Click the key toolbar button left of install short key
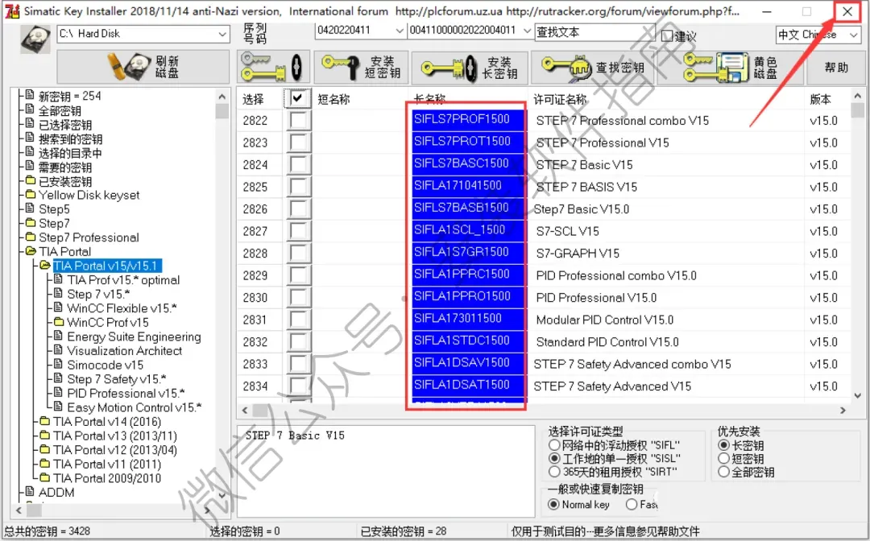The width and height of the screenshot is (870, 541). click(272, 67)
